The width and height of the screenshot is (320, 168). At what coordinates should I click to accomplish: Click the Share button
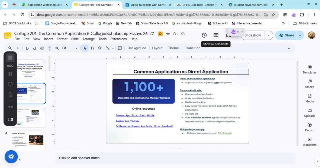tap(286, 35)
